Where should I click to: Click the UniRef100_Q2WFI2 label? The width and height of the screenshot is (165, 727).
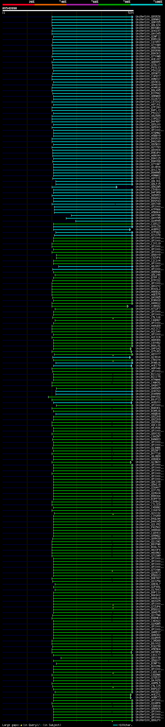coord(148,36)
